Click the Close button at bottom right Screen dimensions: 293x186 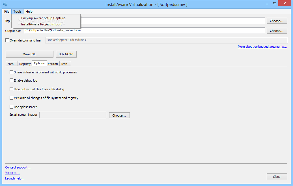(277, 177)
